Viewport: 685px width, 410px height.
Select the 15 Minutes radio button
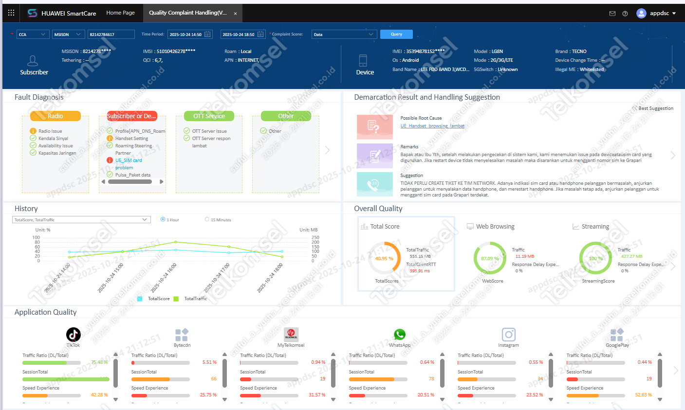point(207,219)
